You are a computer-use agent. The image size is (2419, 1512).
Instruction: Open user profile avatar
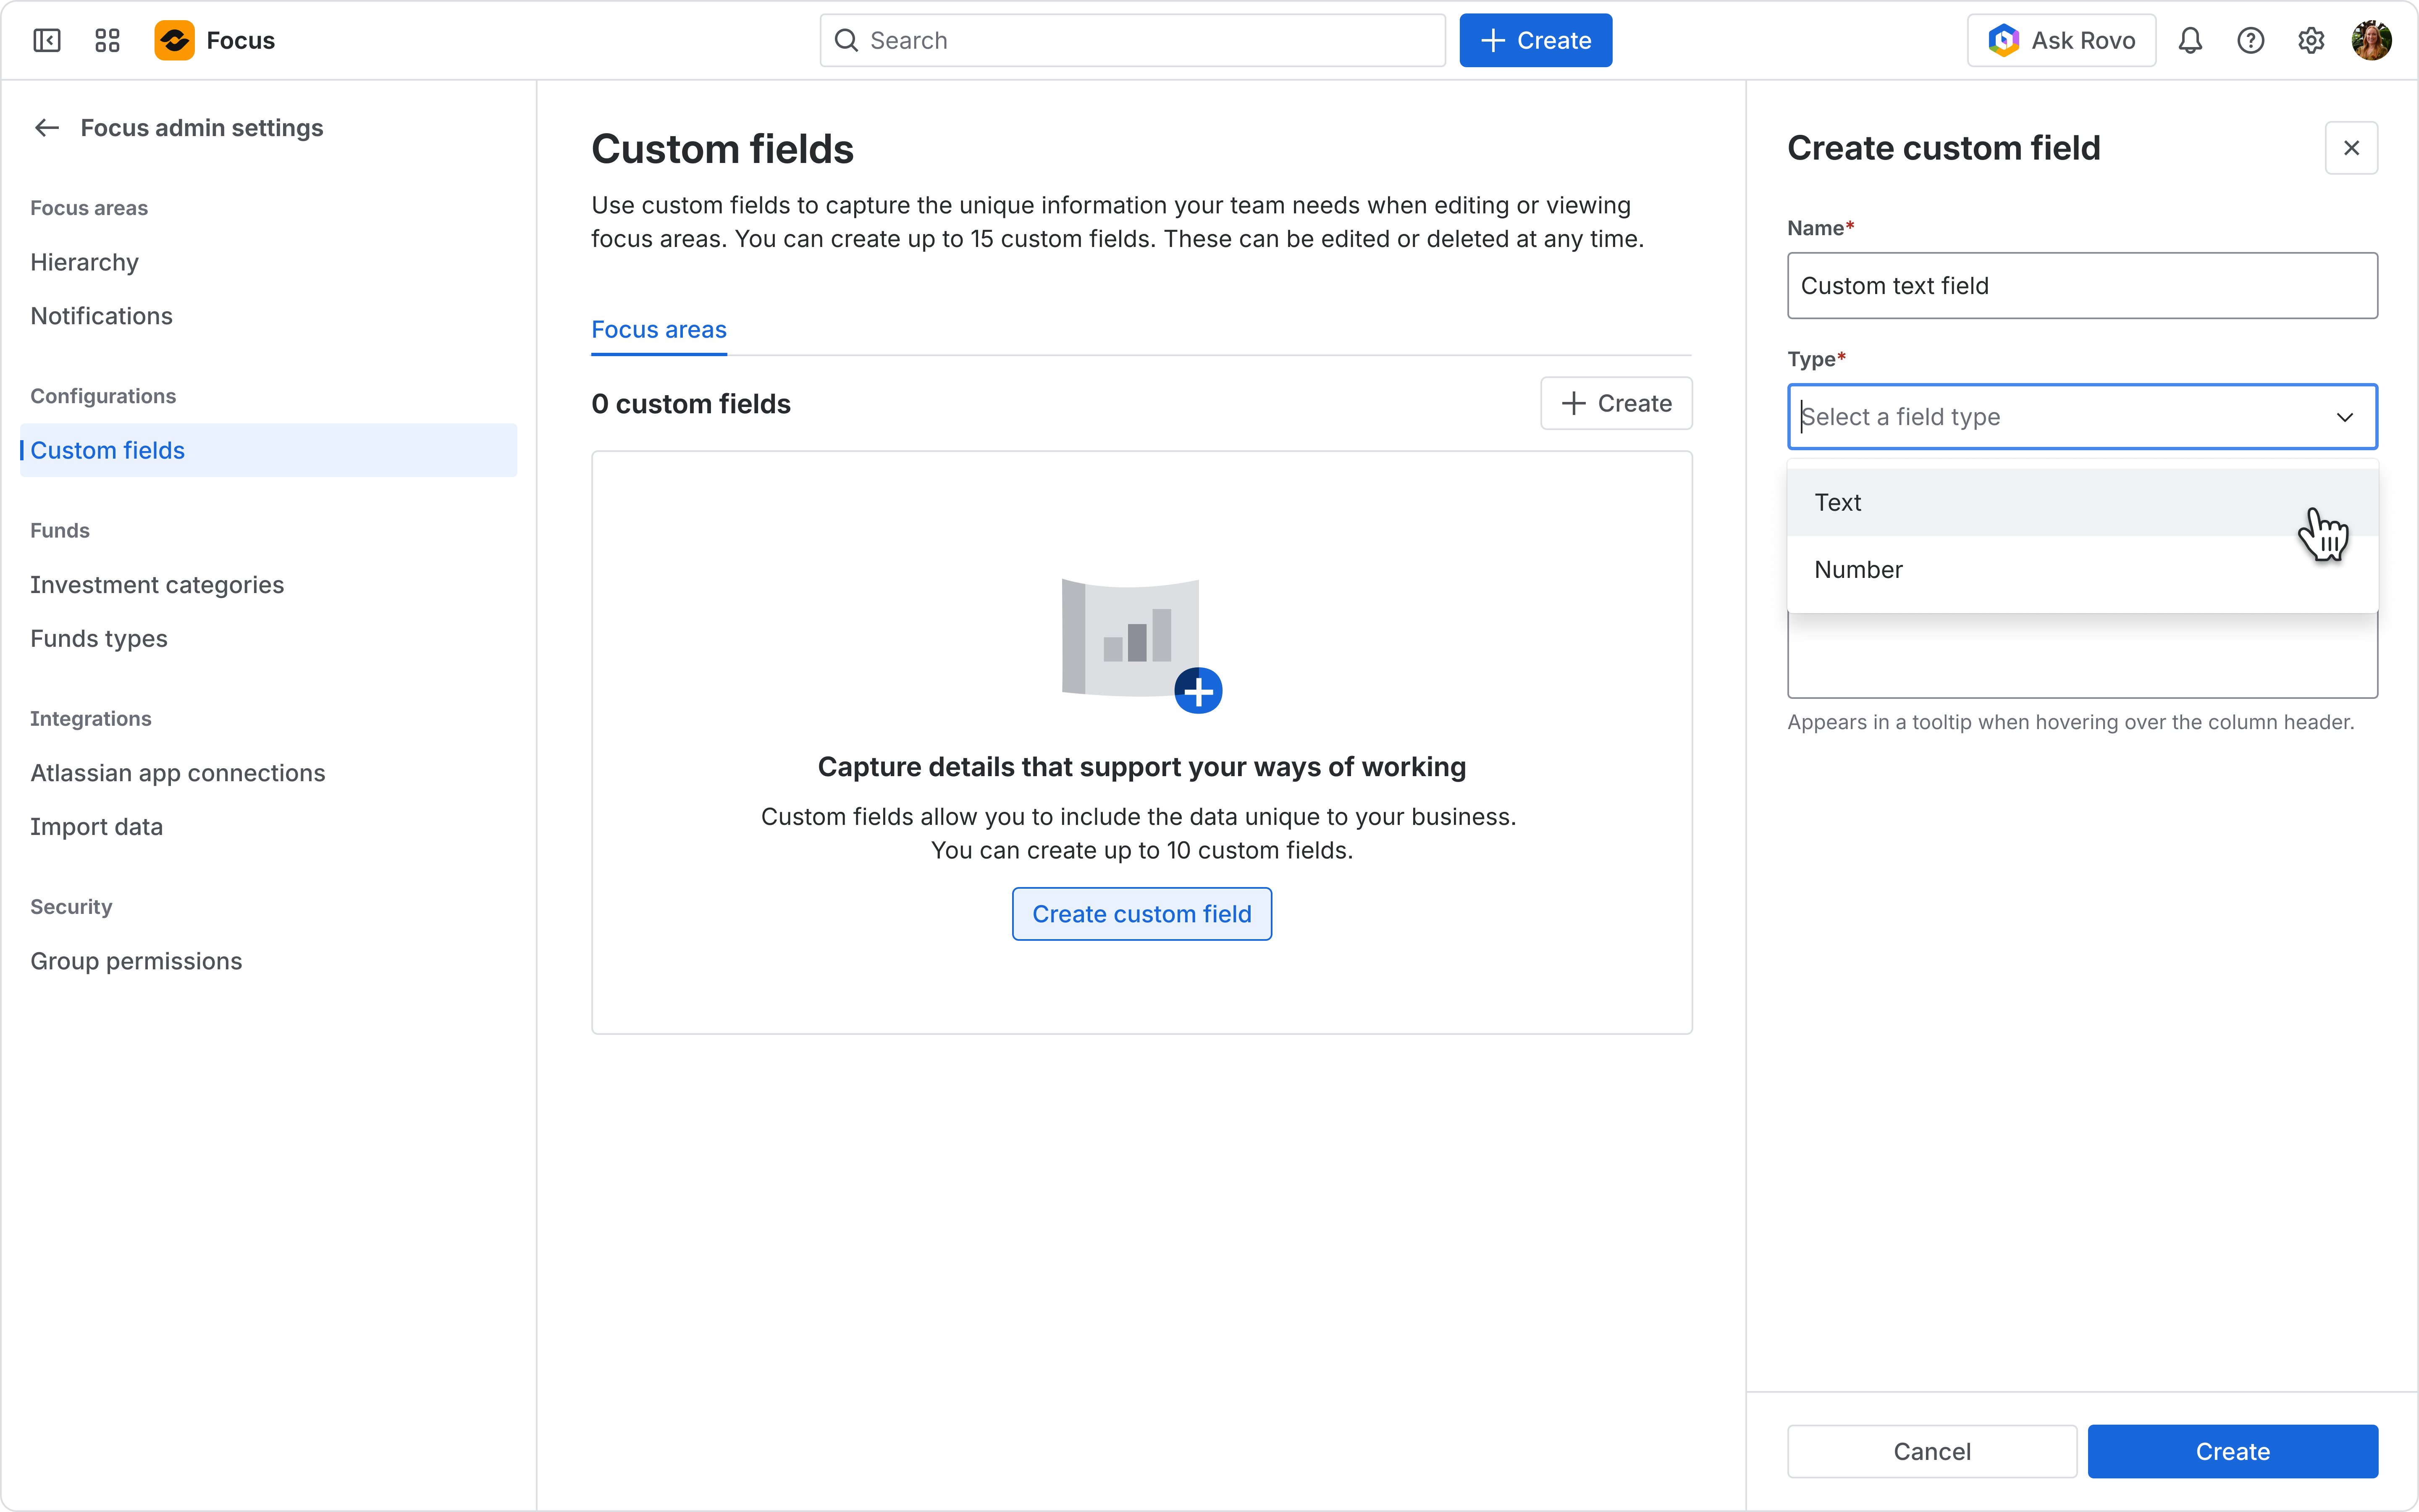pyautogui.click(x=2371, y=40)
